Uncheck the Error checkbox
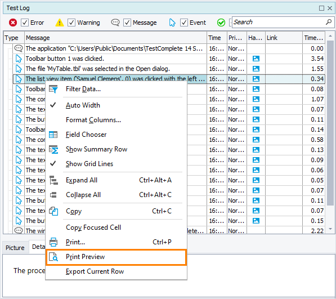336x299 pixels. pyautogui.click(x=25, y=23)
